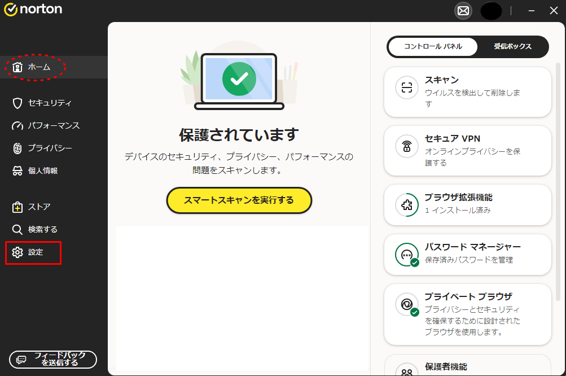Open セキュリティ section
The width and height of the screenshot is (566, 376).
click(54, 103)
